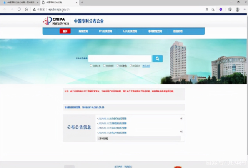Screen dimensions: 248x168
Task: Open a new tab with plus icon
Action: (x=82, y=3)
